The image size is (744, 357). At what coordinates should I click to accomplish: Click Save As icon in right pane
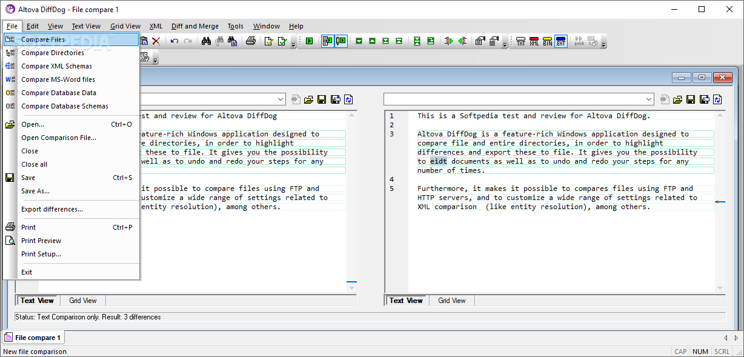(x=705, y=99)
